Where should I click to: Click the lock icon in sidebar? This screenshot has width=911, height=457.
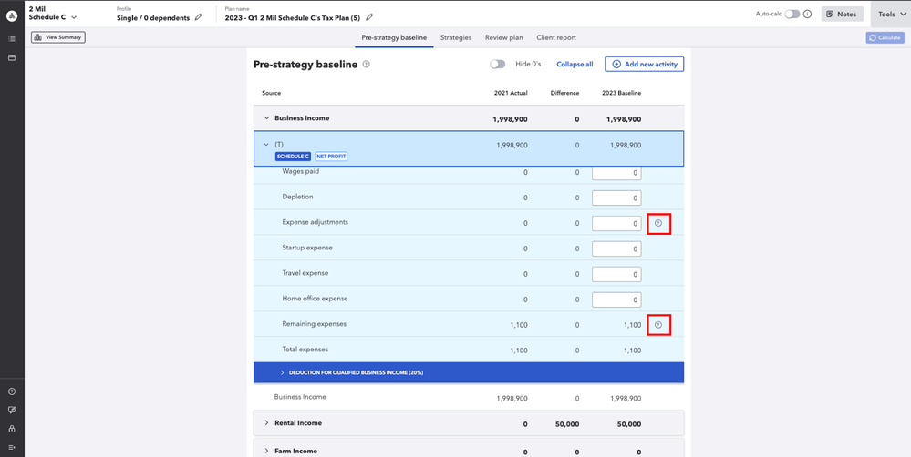coord(12,429)
